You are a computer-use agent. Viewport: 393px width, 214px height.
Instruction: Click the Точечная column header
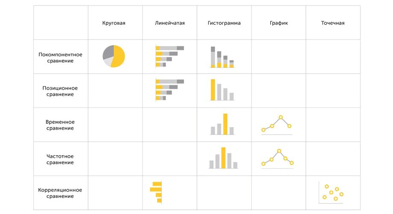[x=333, y=23]
